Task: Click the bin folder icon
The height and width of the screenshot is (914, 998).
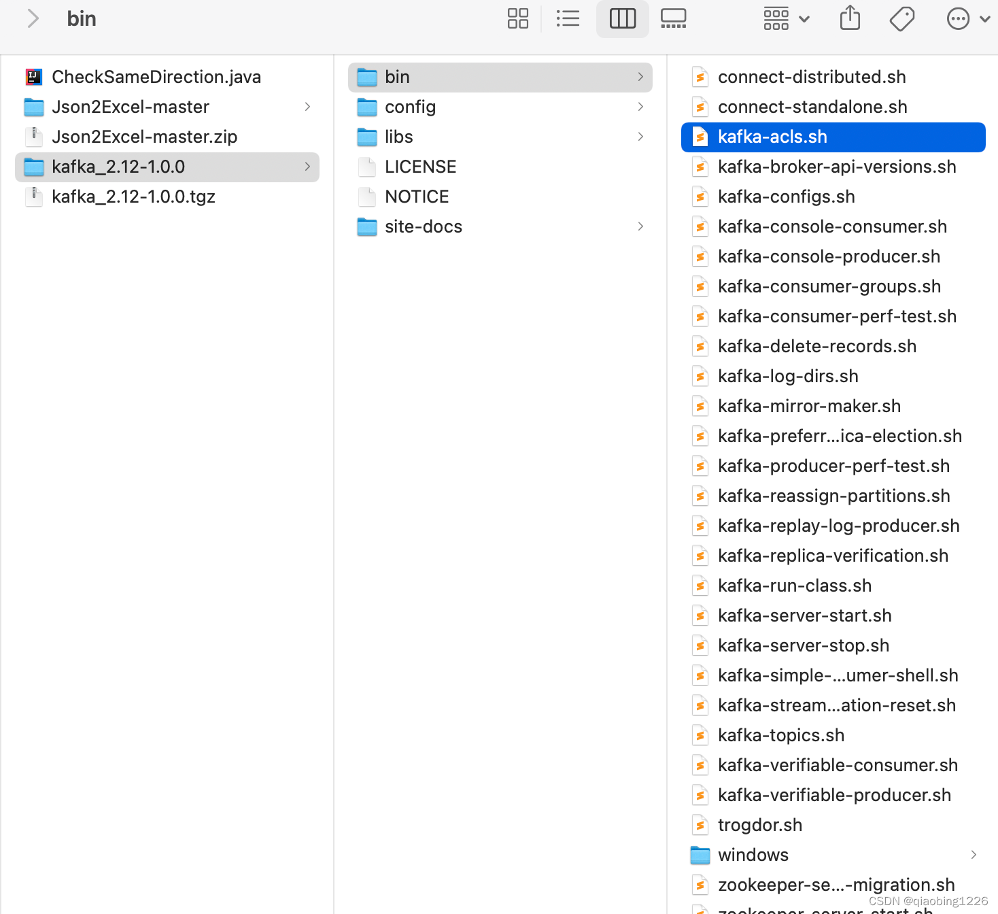Action: (367, 77)
